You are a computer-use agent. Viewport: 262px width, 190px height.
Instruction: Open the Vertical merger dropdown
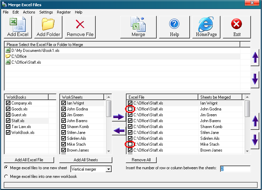(x=108, y=169)
